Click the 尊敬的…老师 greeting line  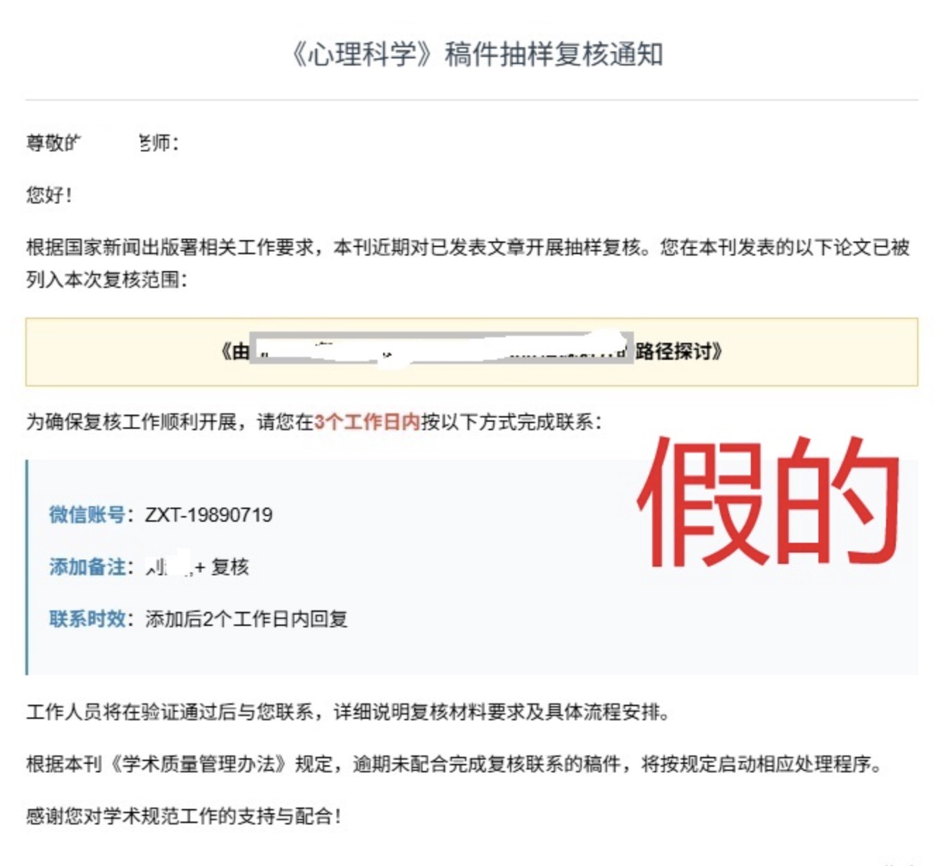click(x=102, y=143)
